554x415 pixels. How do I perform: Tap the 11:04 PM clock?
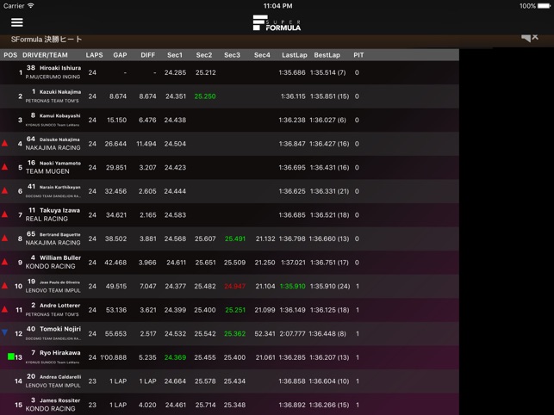click(277, 6)
